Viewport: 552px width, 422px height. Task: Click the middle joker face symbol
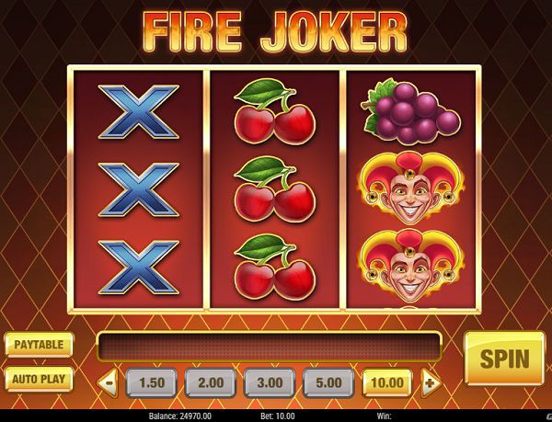[410, 188]
